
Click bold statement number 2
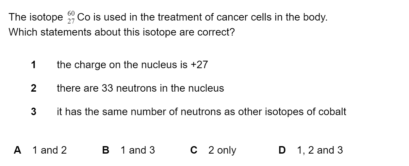click(33, 88)
